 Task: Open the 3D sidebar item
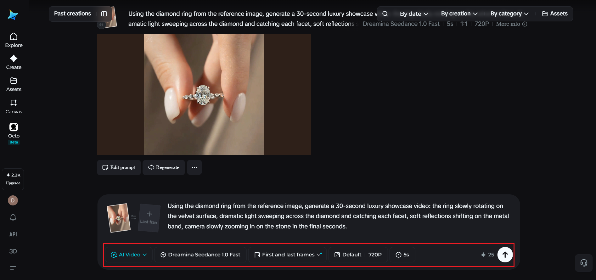pyautogui.click(x=13, y=251)
